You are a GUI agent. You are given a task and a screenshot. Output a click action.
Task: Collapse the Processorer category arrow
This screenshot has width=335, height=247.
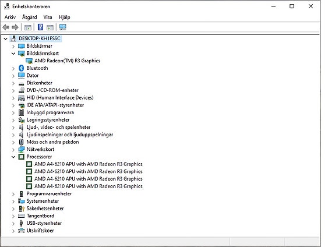coord(13,157)
